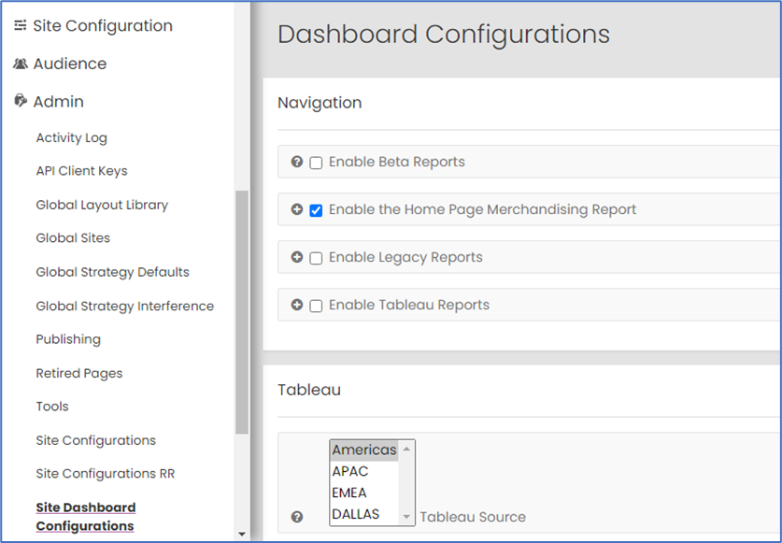Click the sidebar scroll down arrow
Viewport: 782px width, 543px height.
point(242,535)
